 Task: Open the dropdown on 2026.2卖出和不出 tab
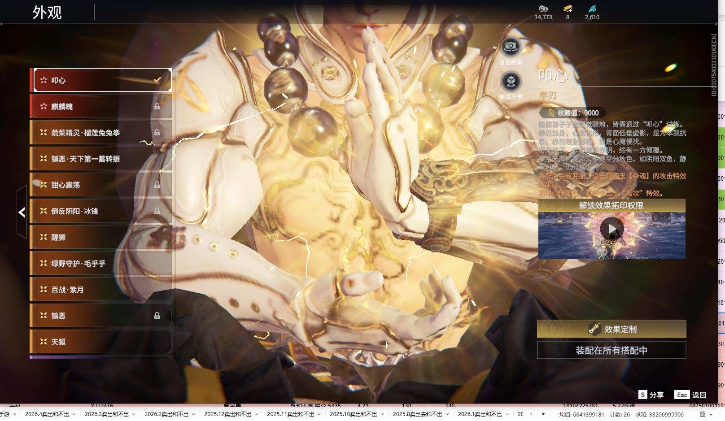point(194,414)
